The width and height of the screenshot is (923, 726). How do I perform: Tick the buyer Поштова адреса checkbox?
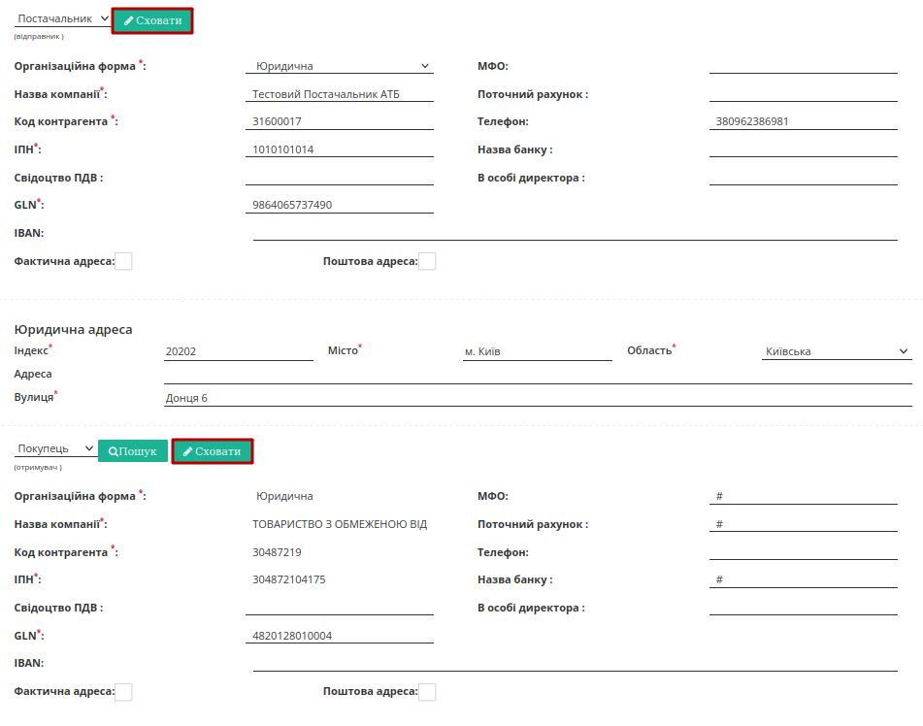point(427,692)
